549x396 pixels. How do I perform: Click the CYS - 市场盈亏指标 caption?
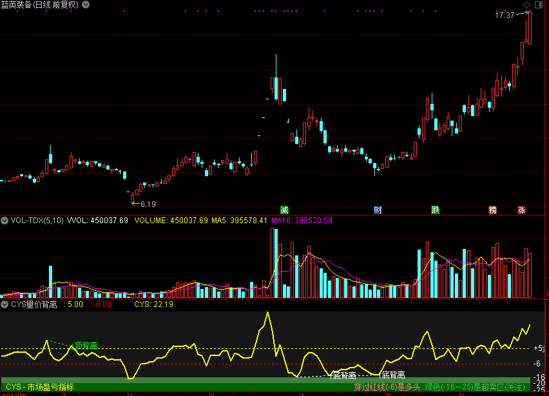40,387
